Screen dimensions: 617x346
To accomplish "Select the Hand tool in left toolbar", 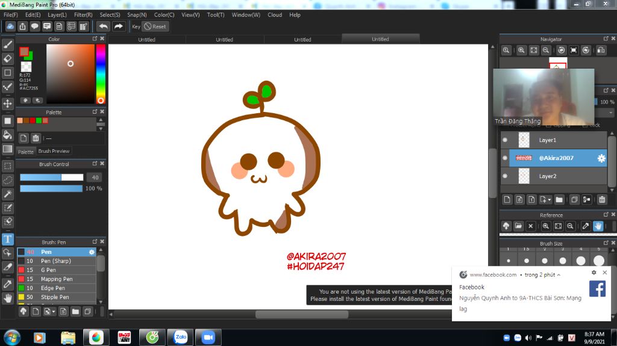I will (7, 298).
